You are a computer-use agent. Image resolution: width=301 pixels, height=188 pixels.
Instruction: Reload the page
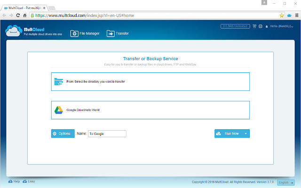click(x=18, y=16)
